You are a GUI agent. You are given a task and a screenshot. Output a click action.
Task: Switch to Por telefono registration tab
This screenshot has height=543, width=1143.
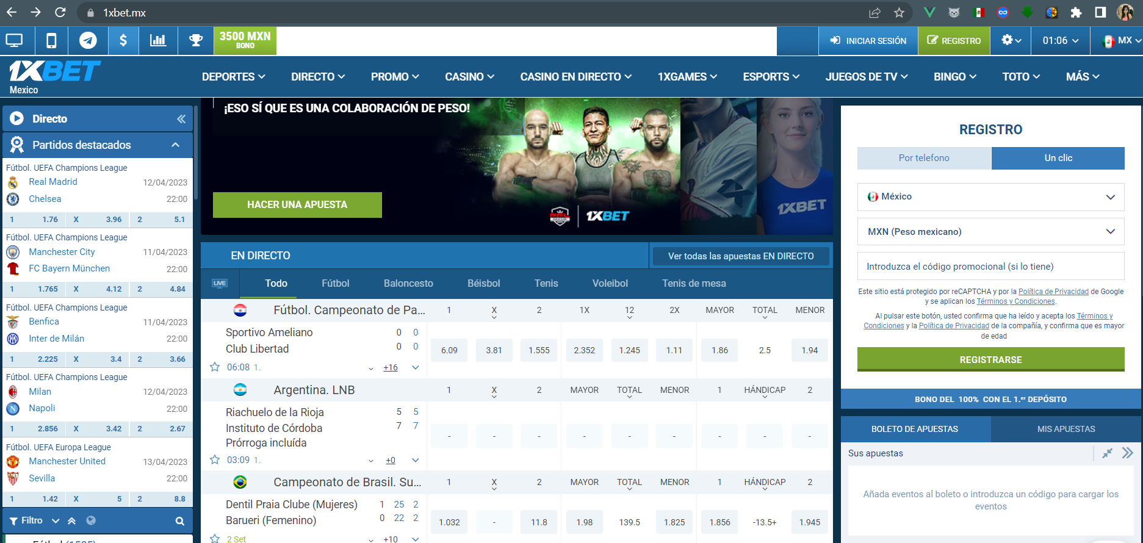click(x=924, y=158)
